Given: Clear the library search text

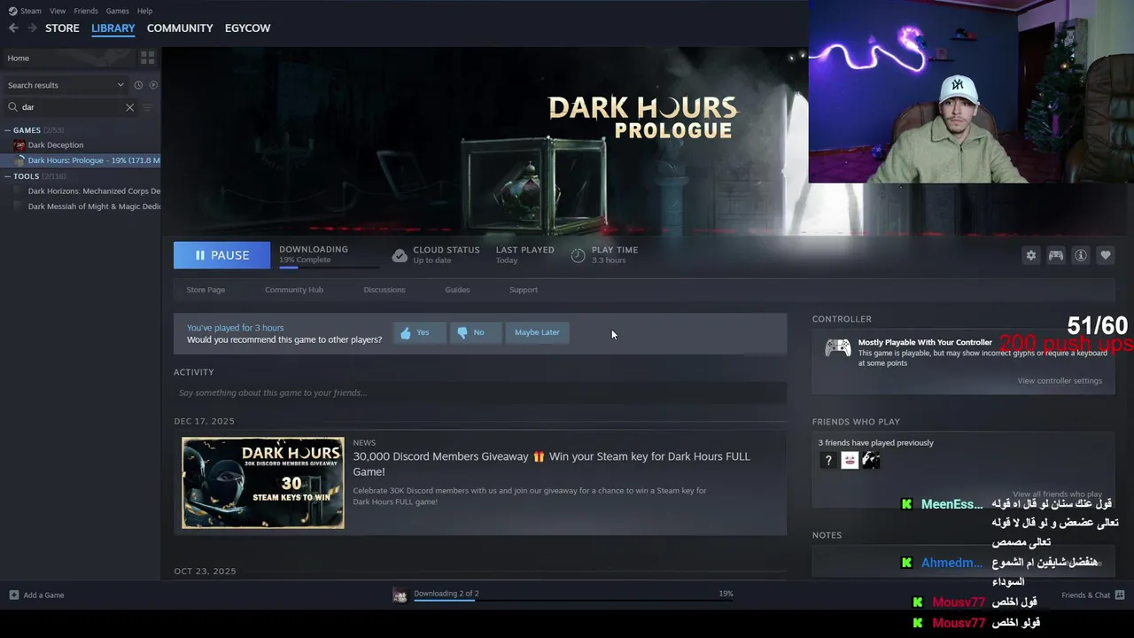Looking at the screenshot, I should point(129,107).
